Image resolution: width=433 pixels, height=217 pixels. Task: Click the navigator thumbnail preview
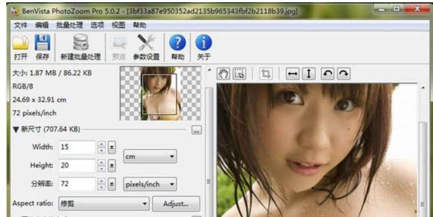coord(161,94)
